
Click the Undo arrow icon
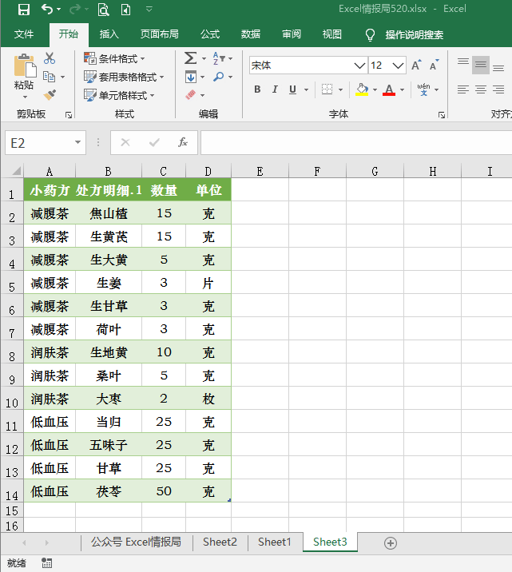click(46, 9)
